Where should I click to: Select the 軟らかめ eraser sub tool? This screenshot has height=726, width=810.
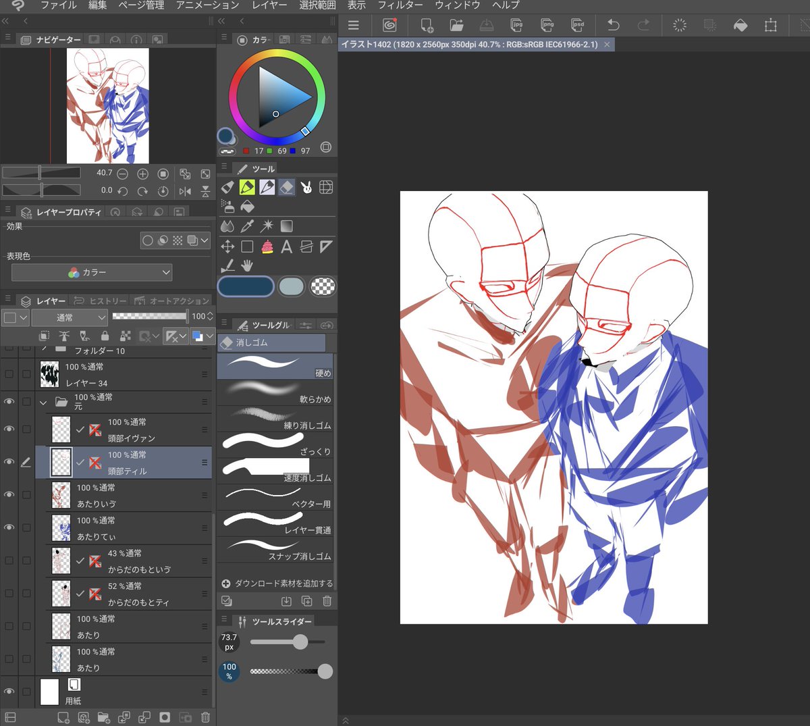coord(275,391)
